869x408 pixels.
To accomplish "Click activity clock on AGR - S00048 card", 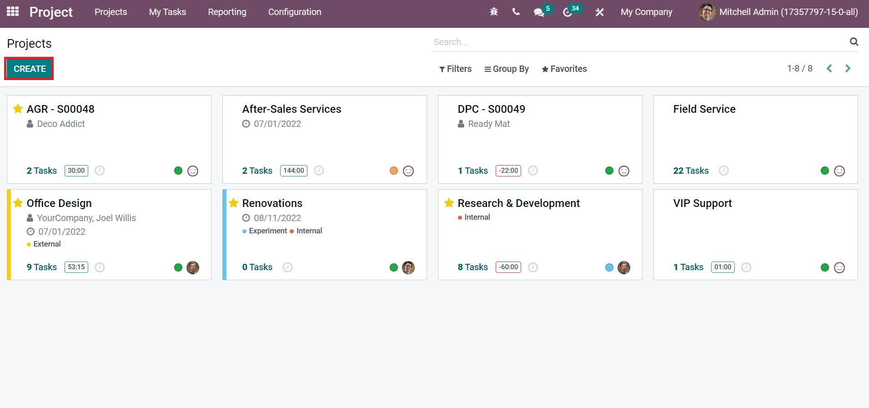I will click(x=100, y=171).
